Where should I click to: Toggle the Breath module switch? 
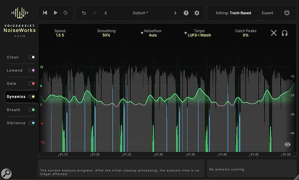32,110
